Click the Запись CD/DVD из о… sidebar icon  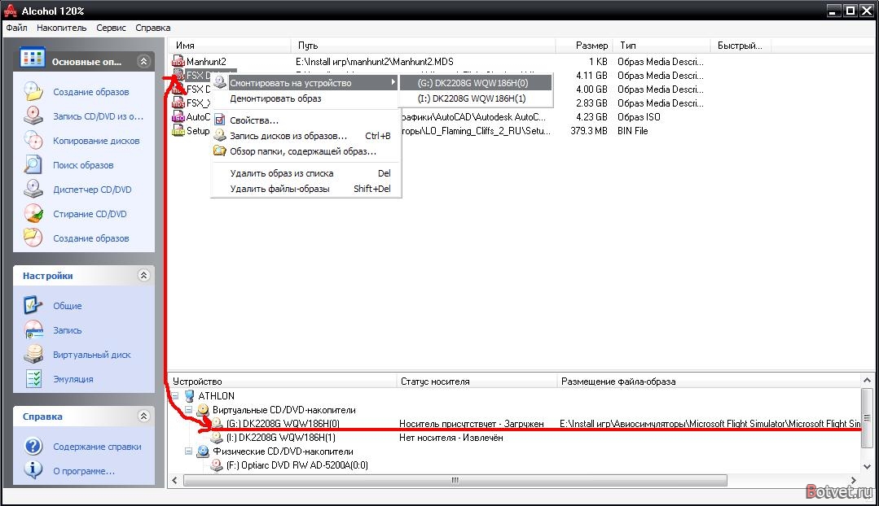click(x=33, y=116)
